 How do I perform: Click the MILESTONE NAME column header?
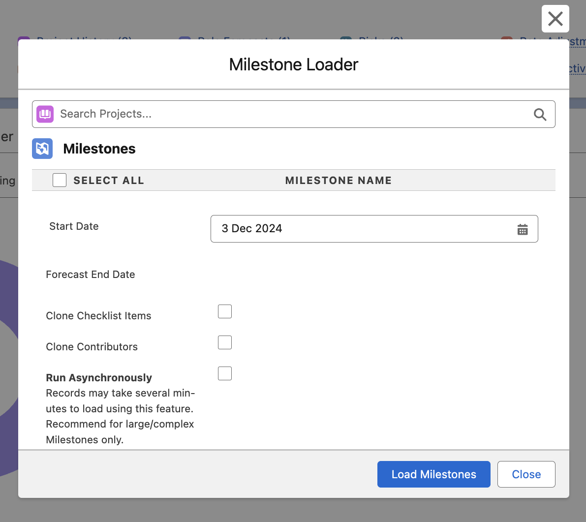coord(339,181)
